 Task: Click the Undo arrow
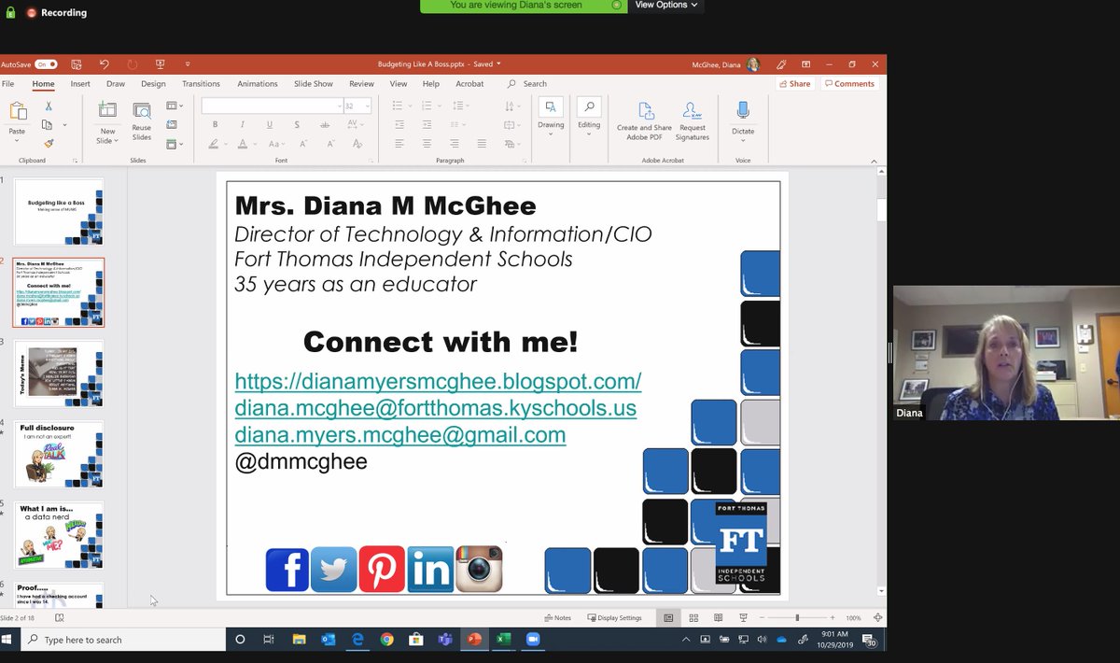[x=105, y=64]
